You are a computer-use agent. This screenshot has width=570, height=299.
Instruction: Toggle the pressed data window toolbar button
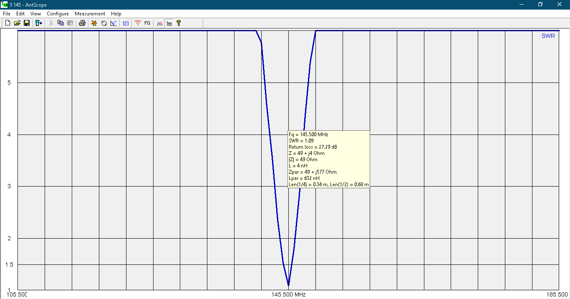(x=169, y=23)
